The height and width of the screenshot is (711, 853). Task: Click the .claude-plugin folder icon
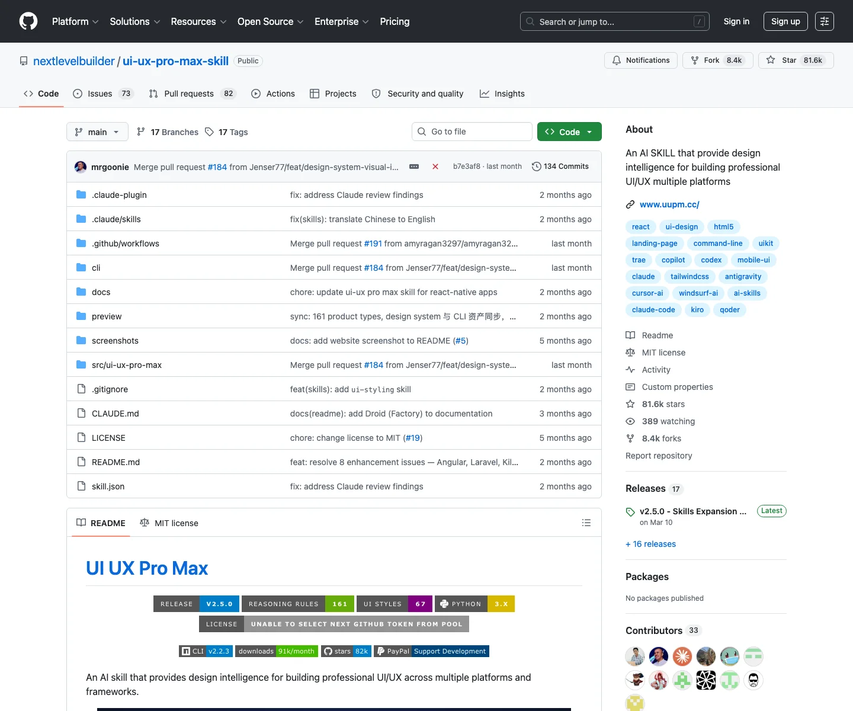(81, 195)
